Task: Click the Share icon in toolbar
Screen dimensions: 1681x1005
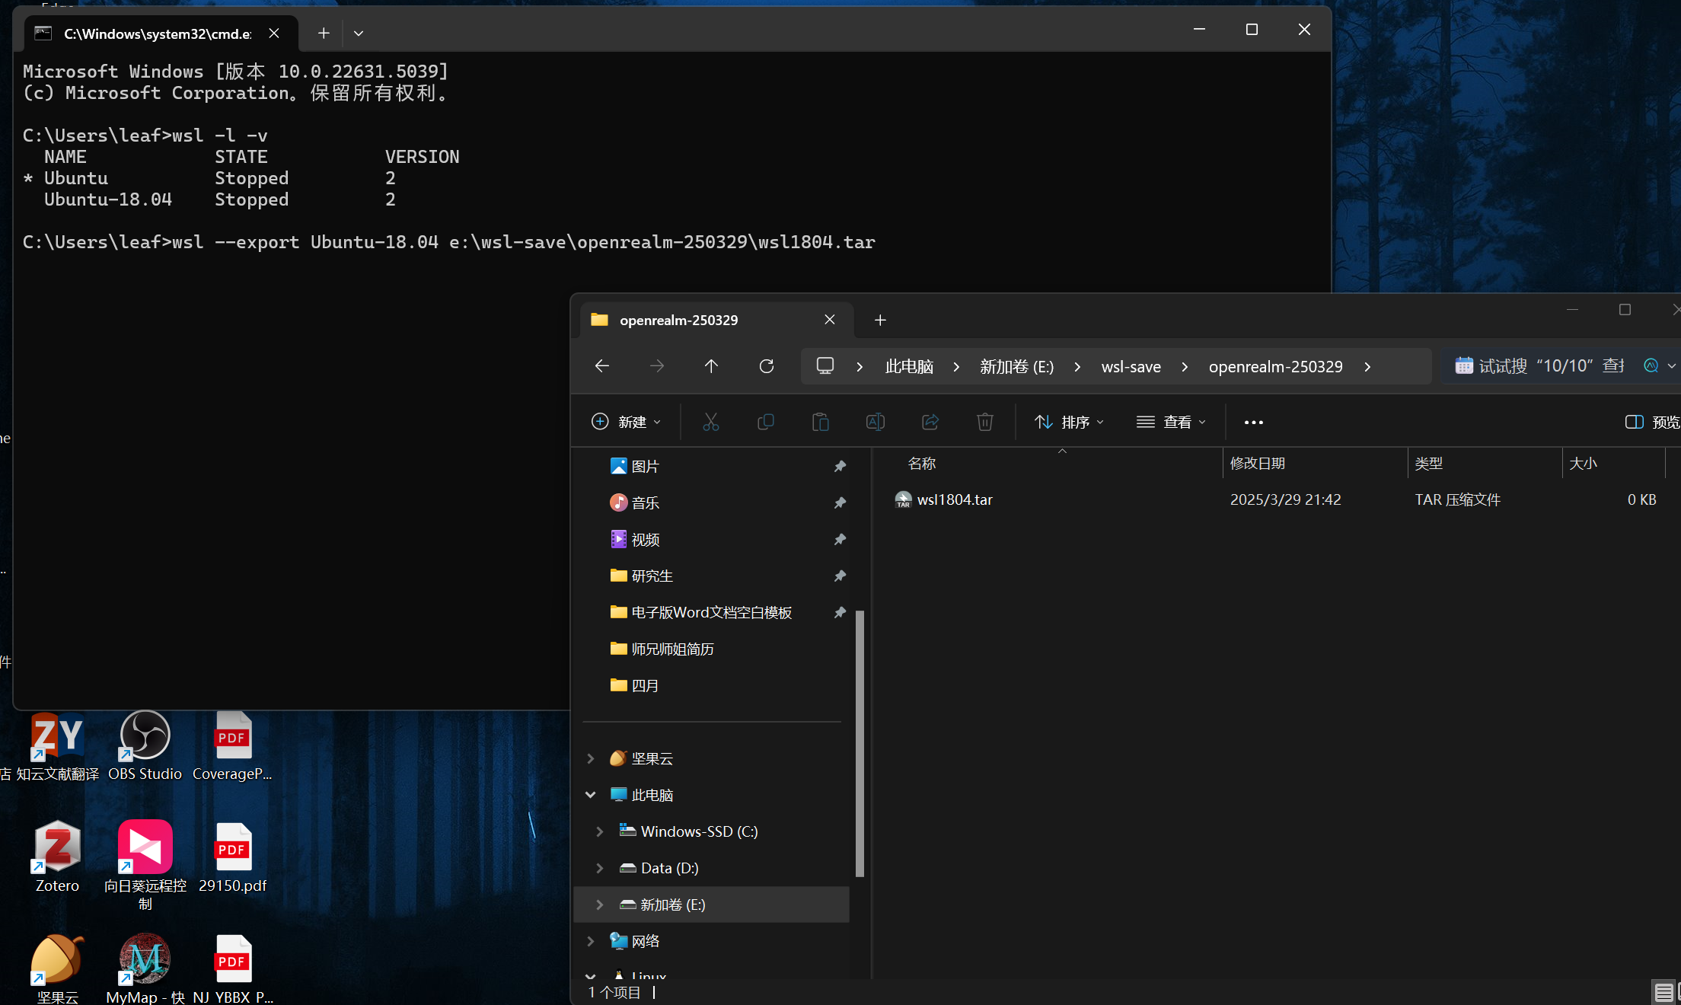Action: point(930,422)
